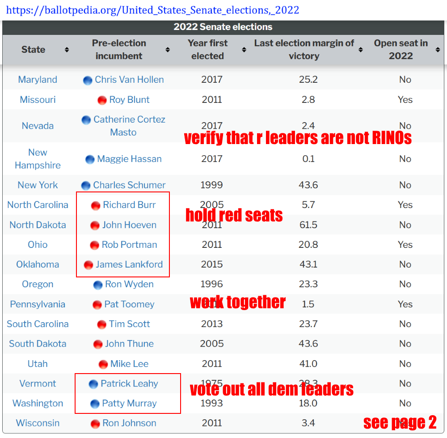Select the 1999 year in New York row

click(x=211, y=185)
